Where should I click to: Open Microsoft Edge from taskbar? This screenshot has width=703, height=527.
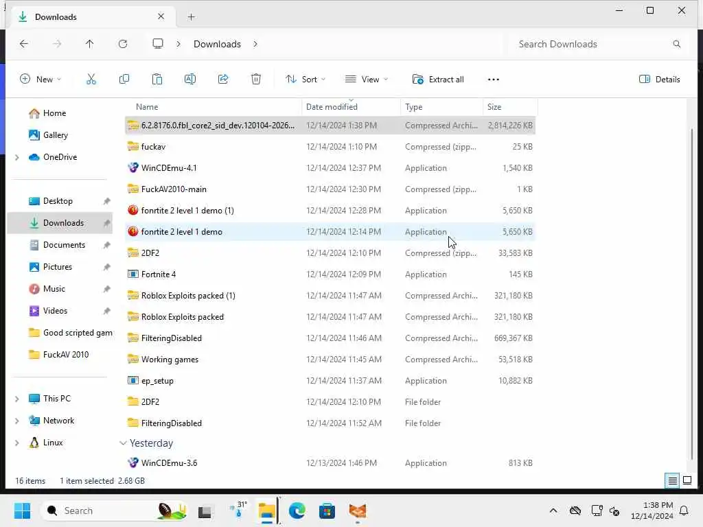(x=297, y=511)
